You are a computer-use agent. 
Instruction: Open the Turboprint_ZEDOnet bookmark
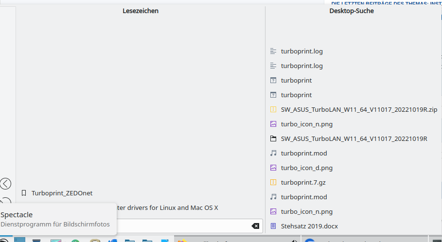[62, 193]
